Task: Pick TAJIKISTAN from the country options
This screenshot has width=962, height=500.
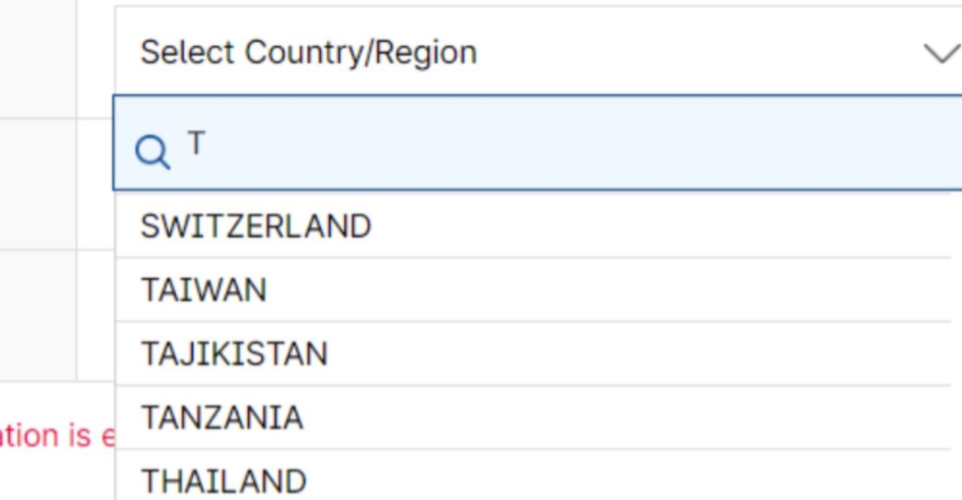Action: (x=234, y=354)
